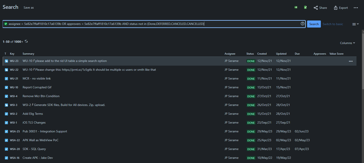
Task: Click the subtask type icon for WU-22
Action: coord(6,70)
